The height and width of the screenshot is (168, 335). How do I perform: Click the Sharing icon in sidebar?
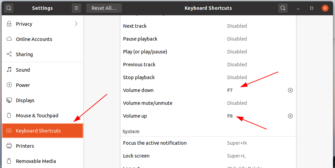[9, 54]
